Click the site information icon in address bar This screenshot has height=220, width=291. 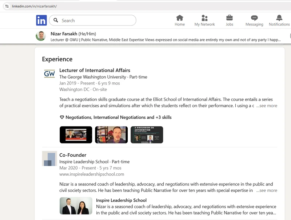coord(7,6)
